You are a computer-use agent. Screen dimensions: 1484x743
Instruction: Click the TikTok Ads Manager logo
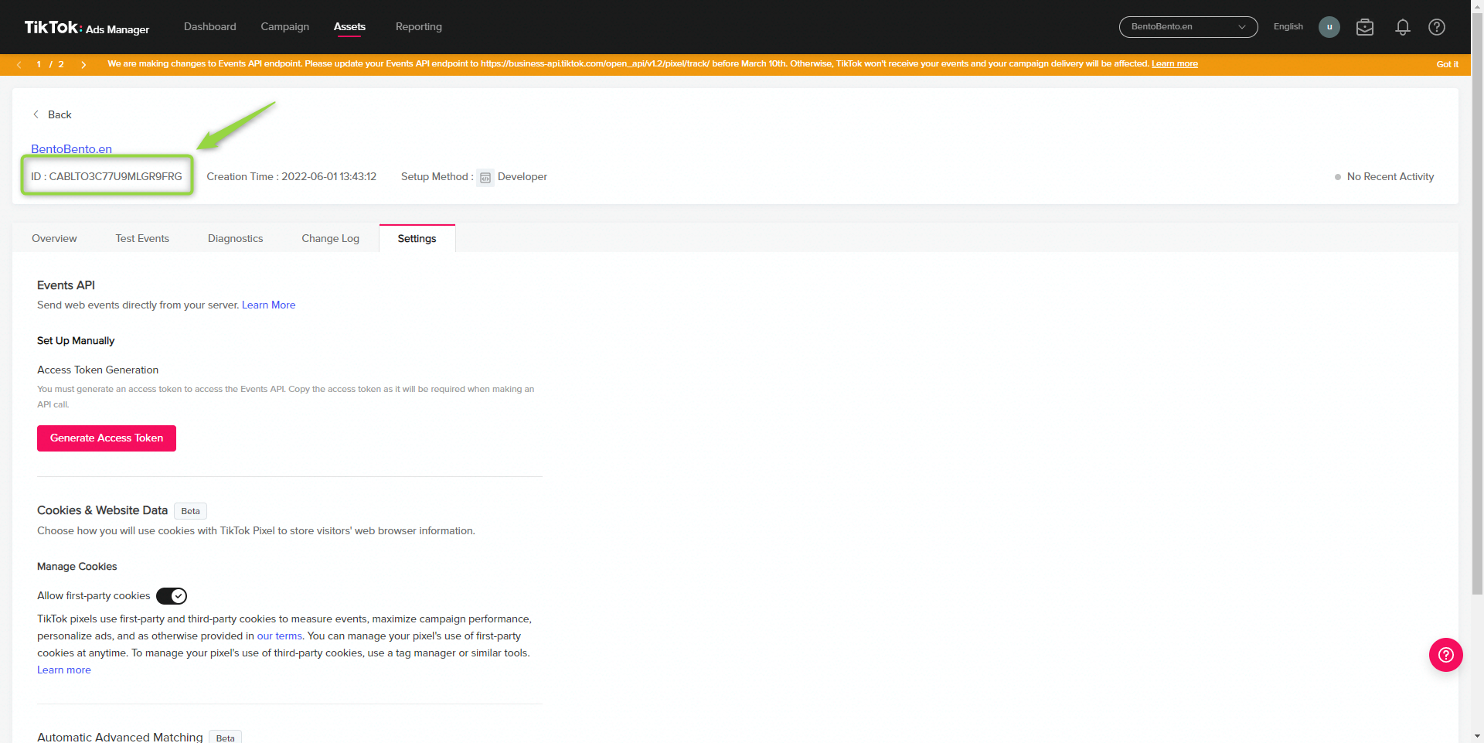[x=87, y=28]
